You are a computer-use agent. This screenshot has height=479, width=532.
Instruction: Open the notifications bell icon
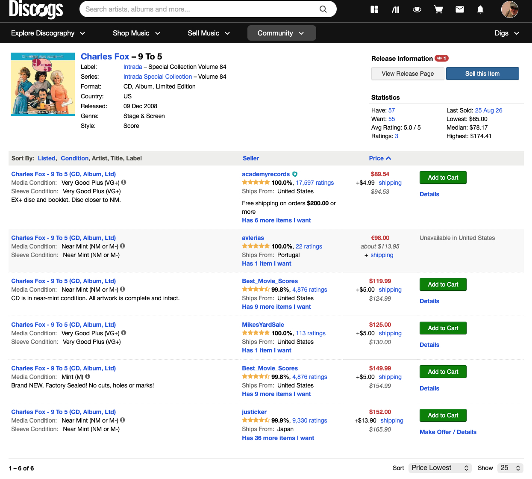click(x=480, y=9)
